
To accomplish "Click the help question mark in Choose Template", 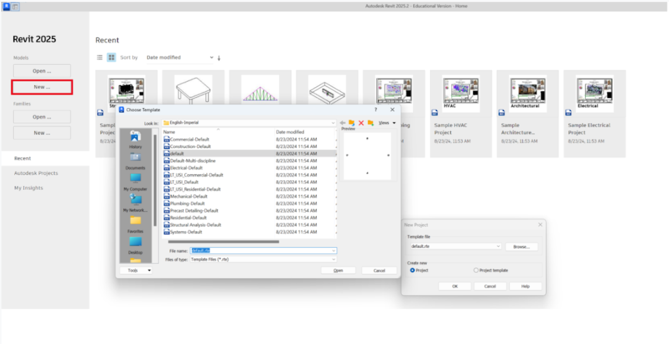I will click(376, 109).
